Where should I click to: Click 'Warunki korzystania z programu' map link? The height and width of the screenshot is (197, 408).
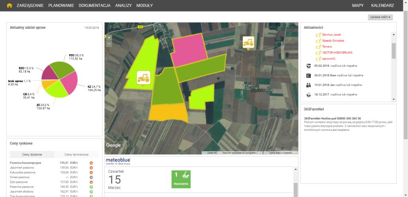(x=239, y=153)
